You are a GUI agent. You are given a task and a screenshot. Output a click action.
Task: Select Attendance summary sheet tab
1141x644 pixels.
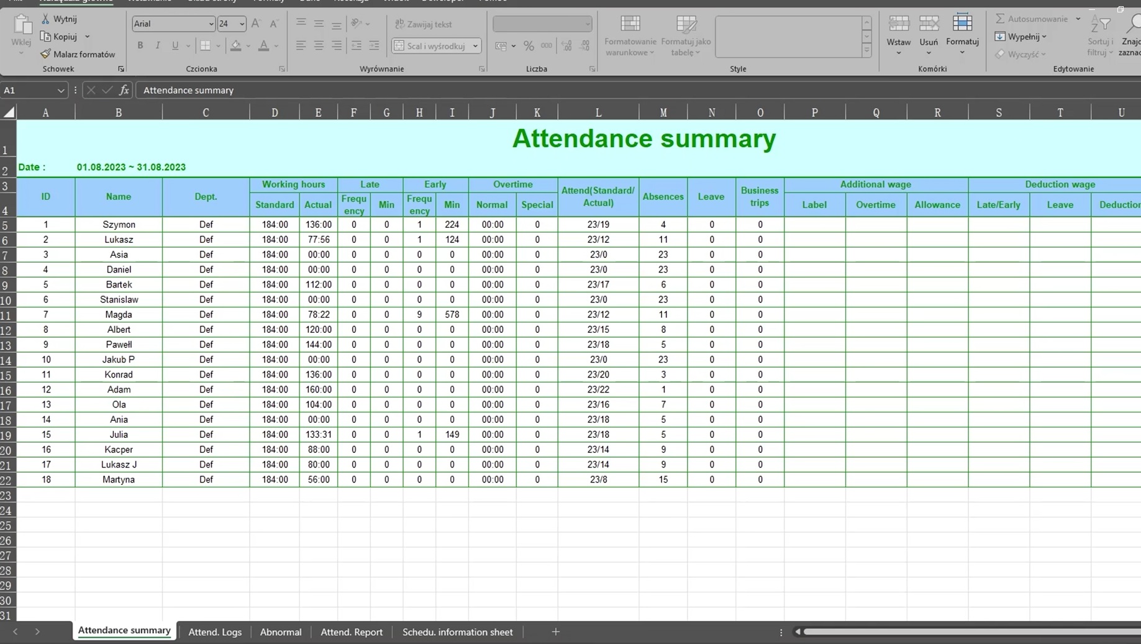[124, 630]
